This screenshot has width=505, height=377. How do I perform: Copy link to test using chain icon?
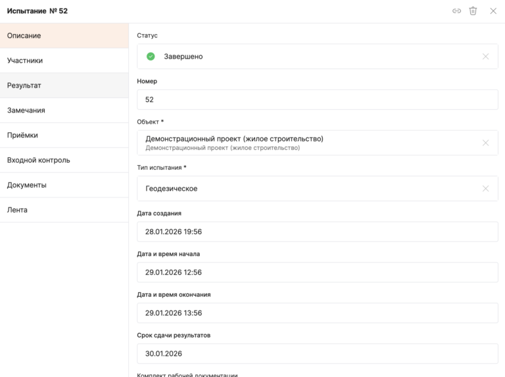pos(456,11)
